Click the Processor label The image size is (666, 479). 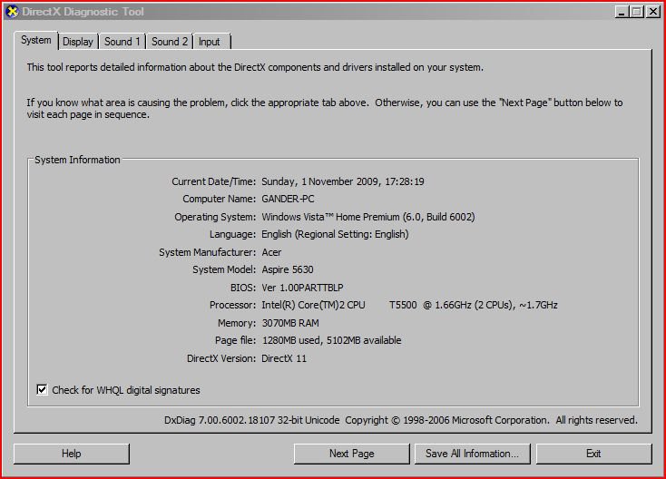pyautogui.click(x=233, y=305)
